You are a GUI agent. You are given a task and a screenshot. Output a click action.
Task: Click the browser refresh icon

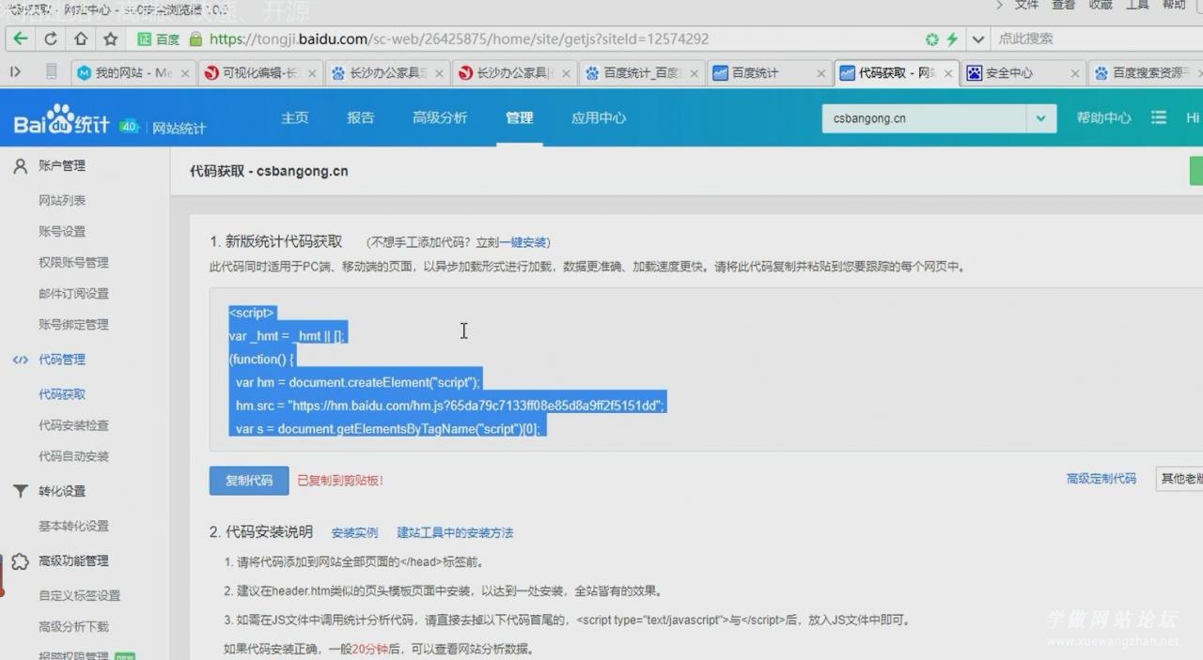tap(51, 38)
